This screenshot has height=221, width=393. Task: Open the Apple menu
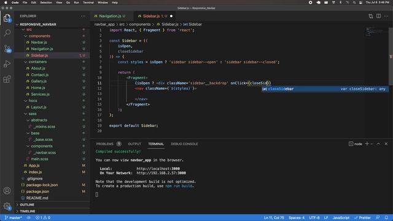[6, 2]
